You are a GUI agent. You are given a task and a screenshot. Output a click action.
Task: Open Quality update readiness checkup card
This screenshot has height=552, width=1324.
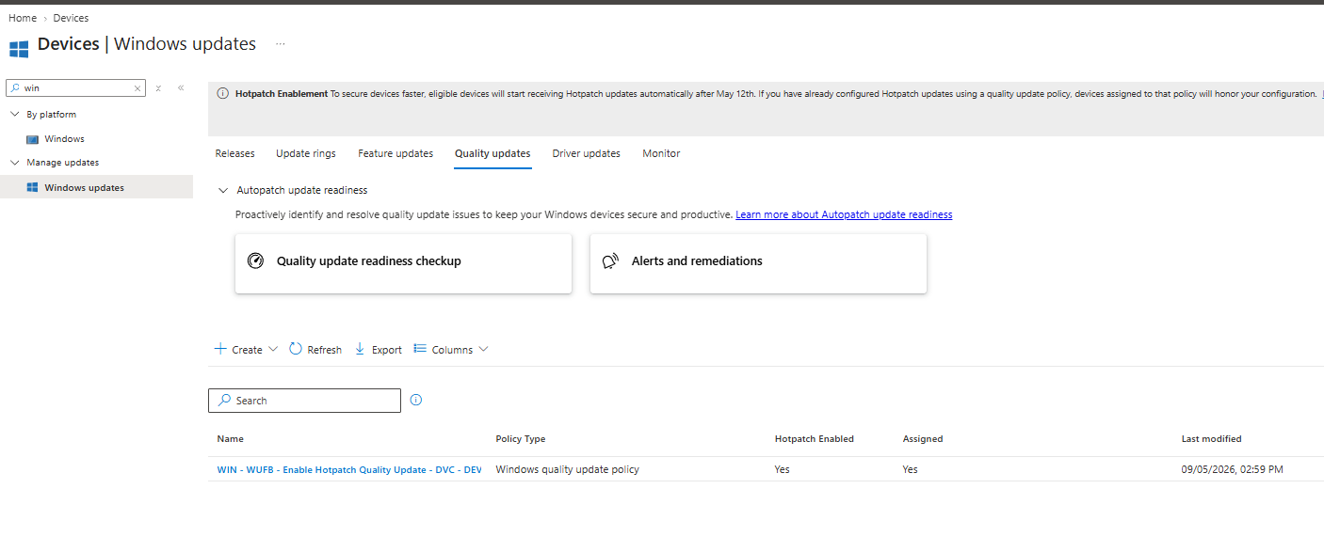point(403,263)
